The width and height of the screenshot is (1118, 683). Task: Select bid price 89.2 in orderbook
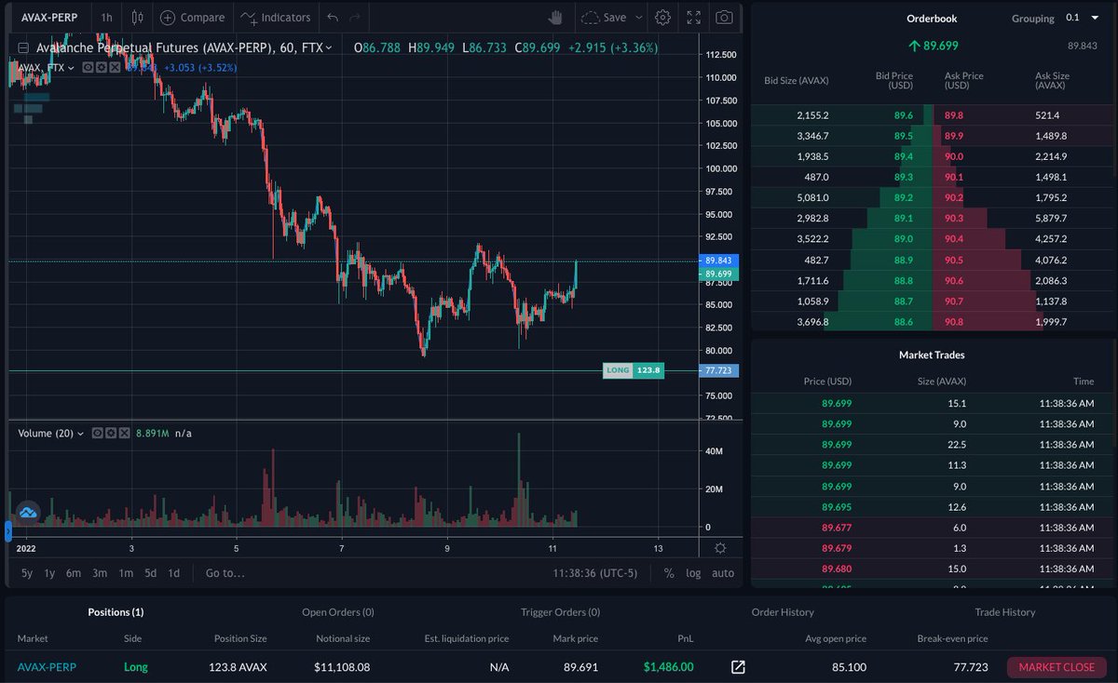[903, 197]
